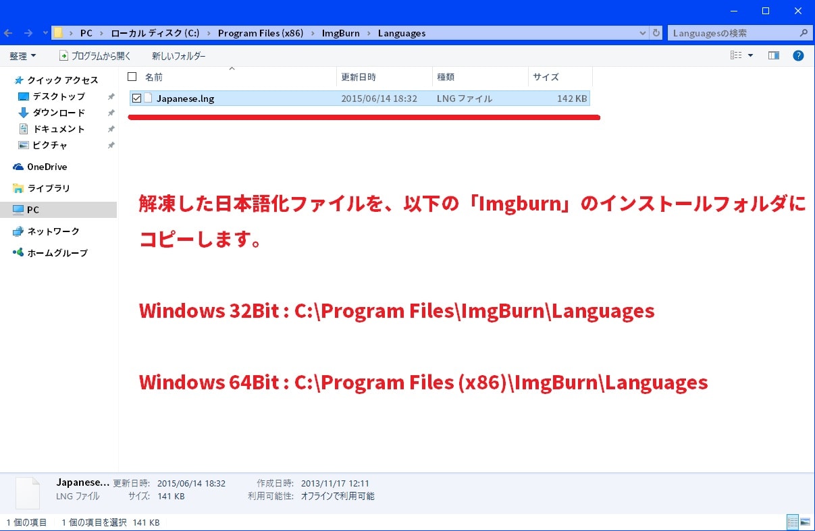Click サイズ: 141 KB in details pane

click(157, 496)
